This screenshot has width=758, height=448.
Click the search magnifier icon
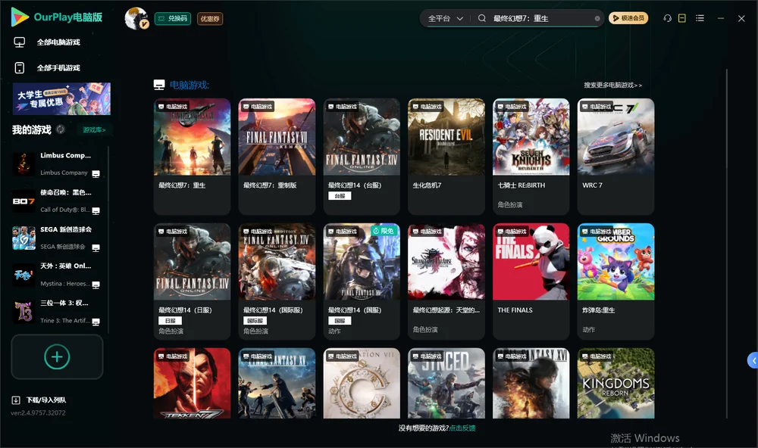[x=482, y=18]
